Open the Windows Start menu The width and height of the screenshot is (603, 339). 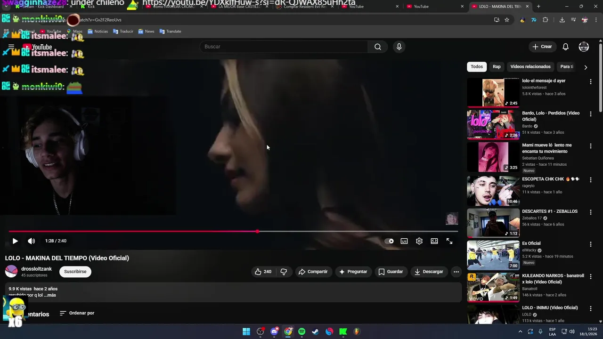tap(246, 331)
